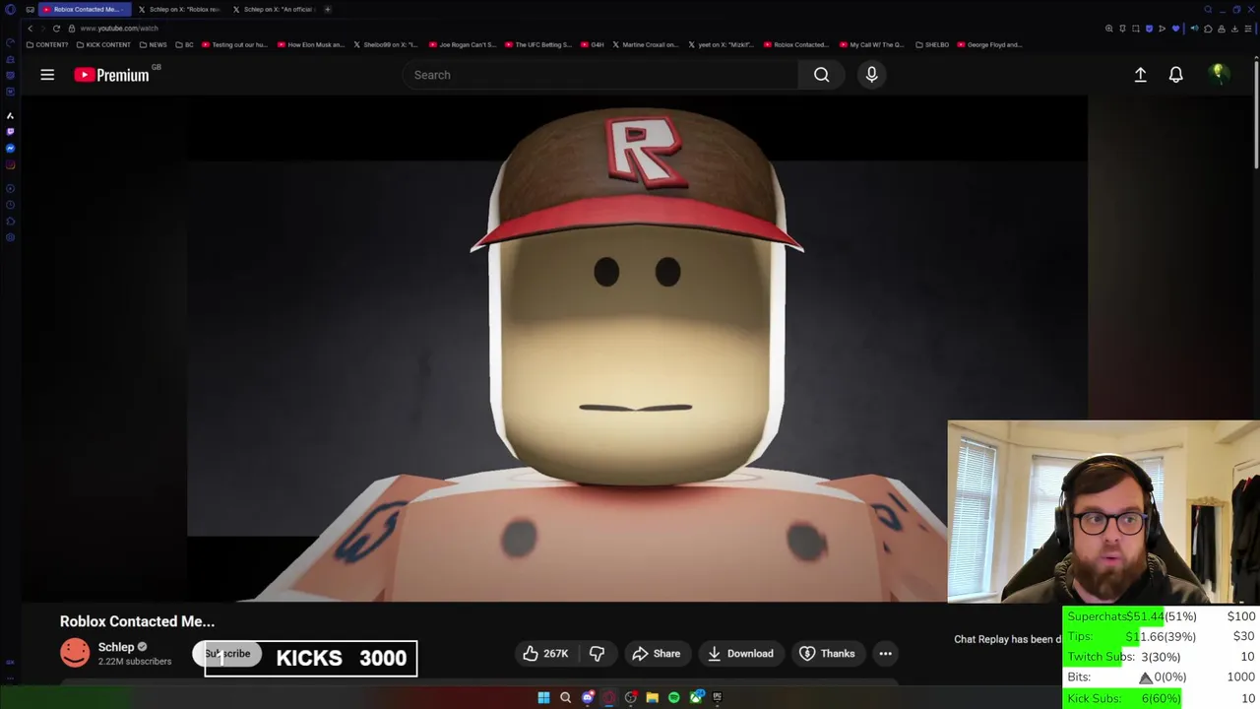Open Spotify from the taskbar
This screenshot has width=1260, height=709.
pyautogui.click(x=673, y=697)
